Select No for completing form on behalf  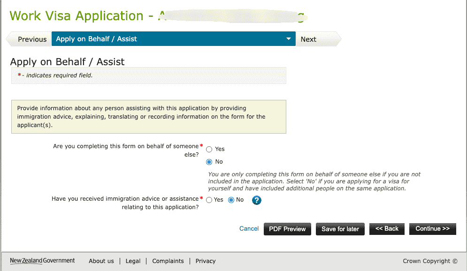(x=209, y=161)
